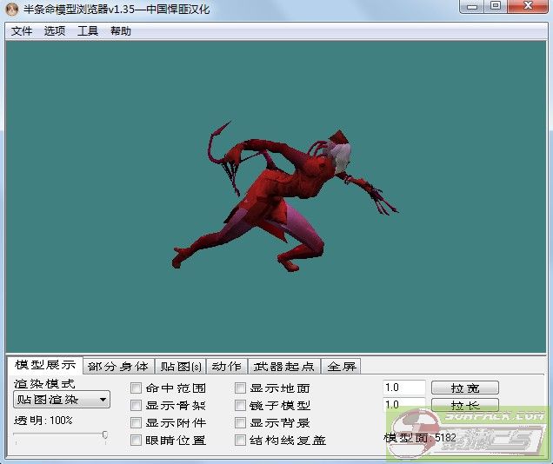Switch to the 动作 tab
Image resolution: width=553 pixels, height=464 pixels.
coord(227,367)
